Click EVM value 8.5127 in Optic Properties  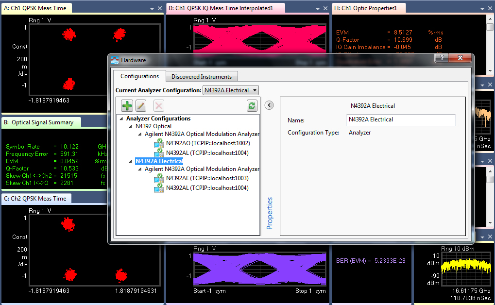pyautogui.click(x=403, y=33)
